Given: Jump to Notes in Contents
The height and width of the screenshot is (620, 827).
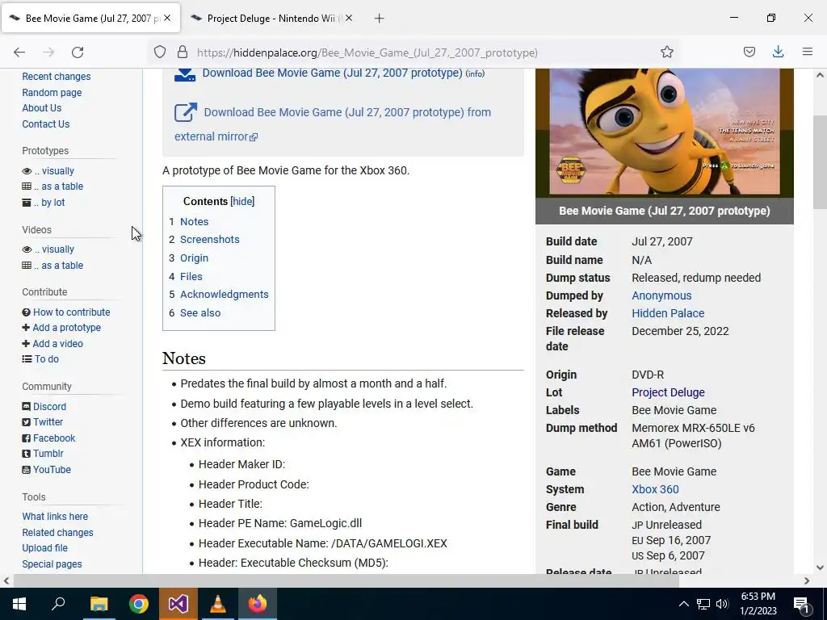Looking at the screenshot, I should (x=194, y=222).
